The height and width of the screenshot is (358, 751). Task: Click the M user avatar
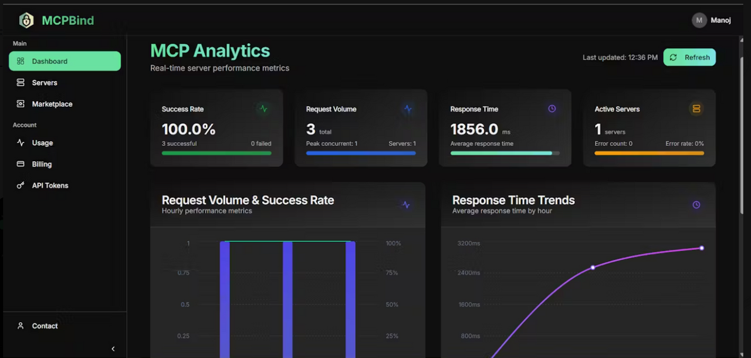[699, 20]
